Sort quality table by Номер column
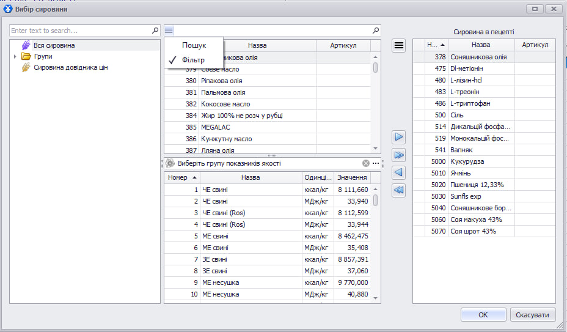The width and height of the screenshot is (567, 332). pos(182,177)
